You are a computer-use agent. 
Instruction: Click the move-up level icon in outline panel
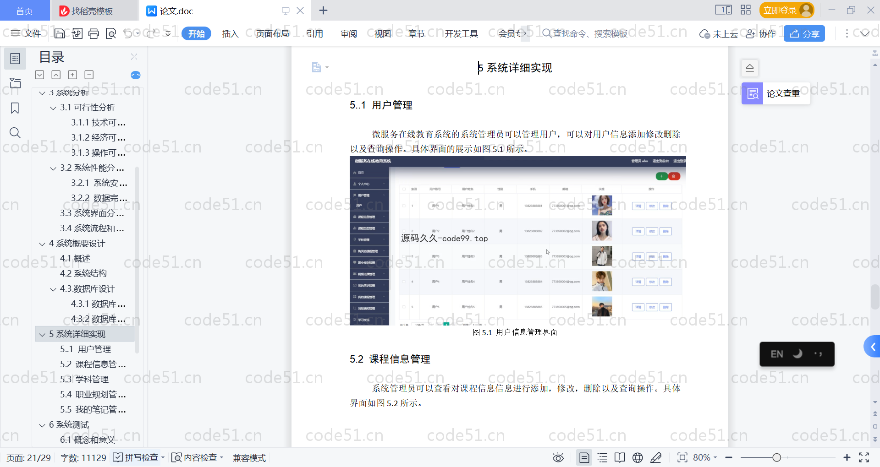click(56, 75)
